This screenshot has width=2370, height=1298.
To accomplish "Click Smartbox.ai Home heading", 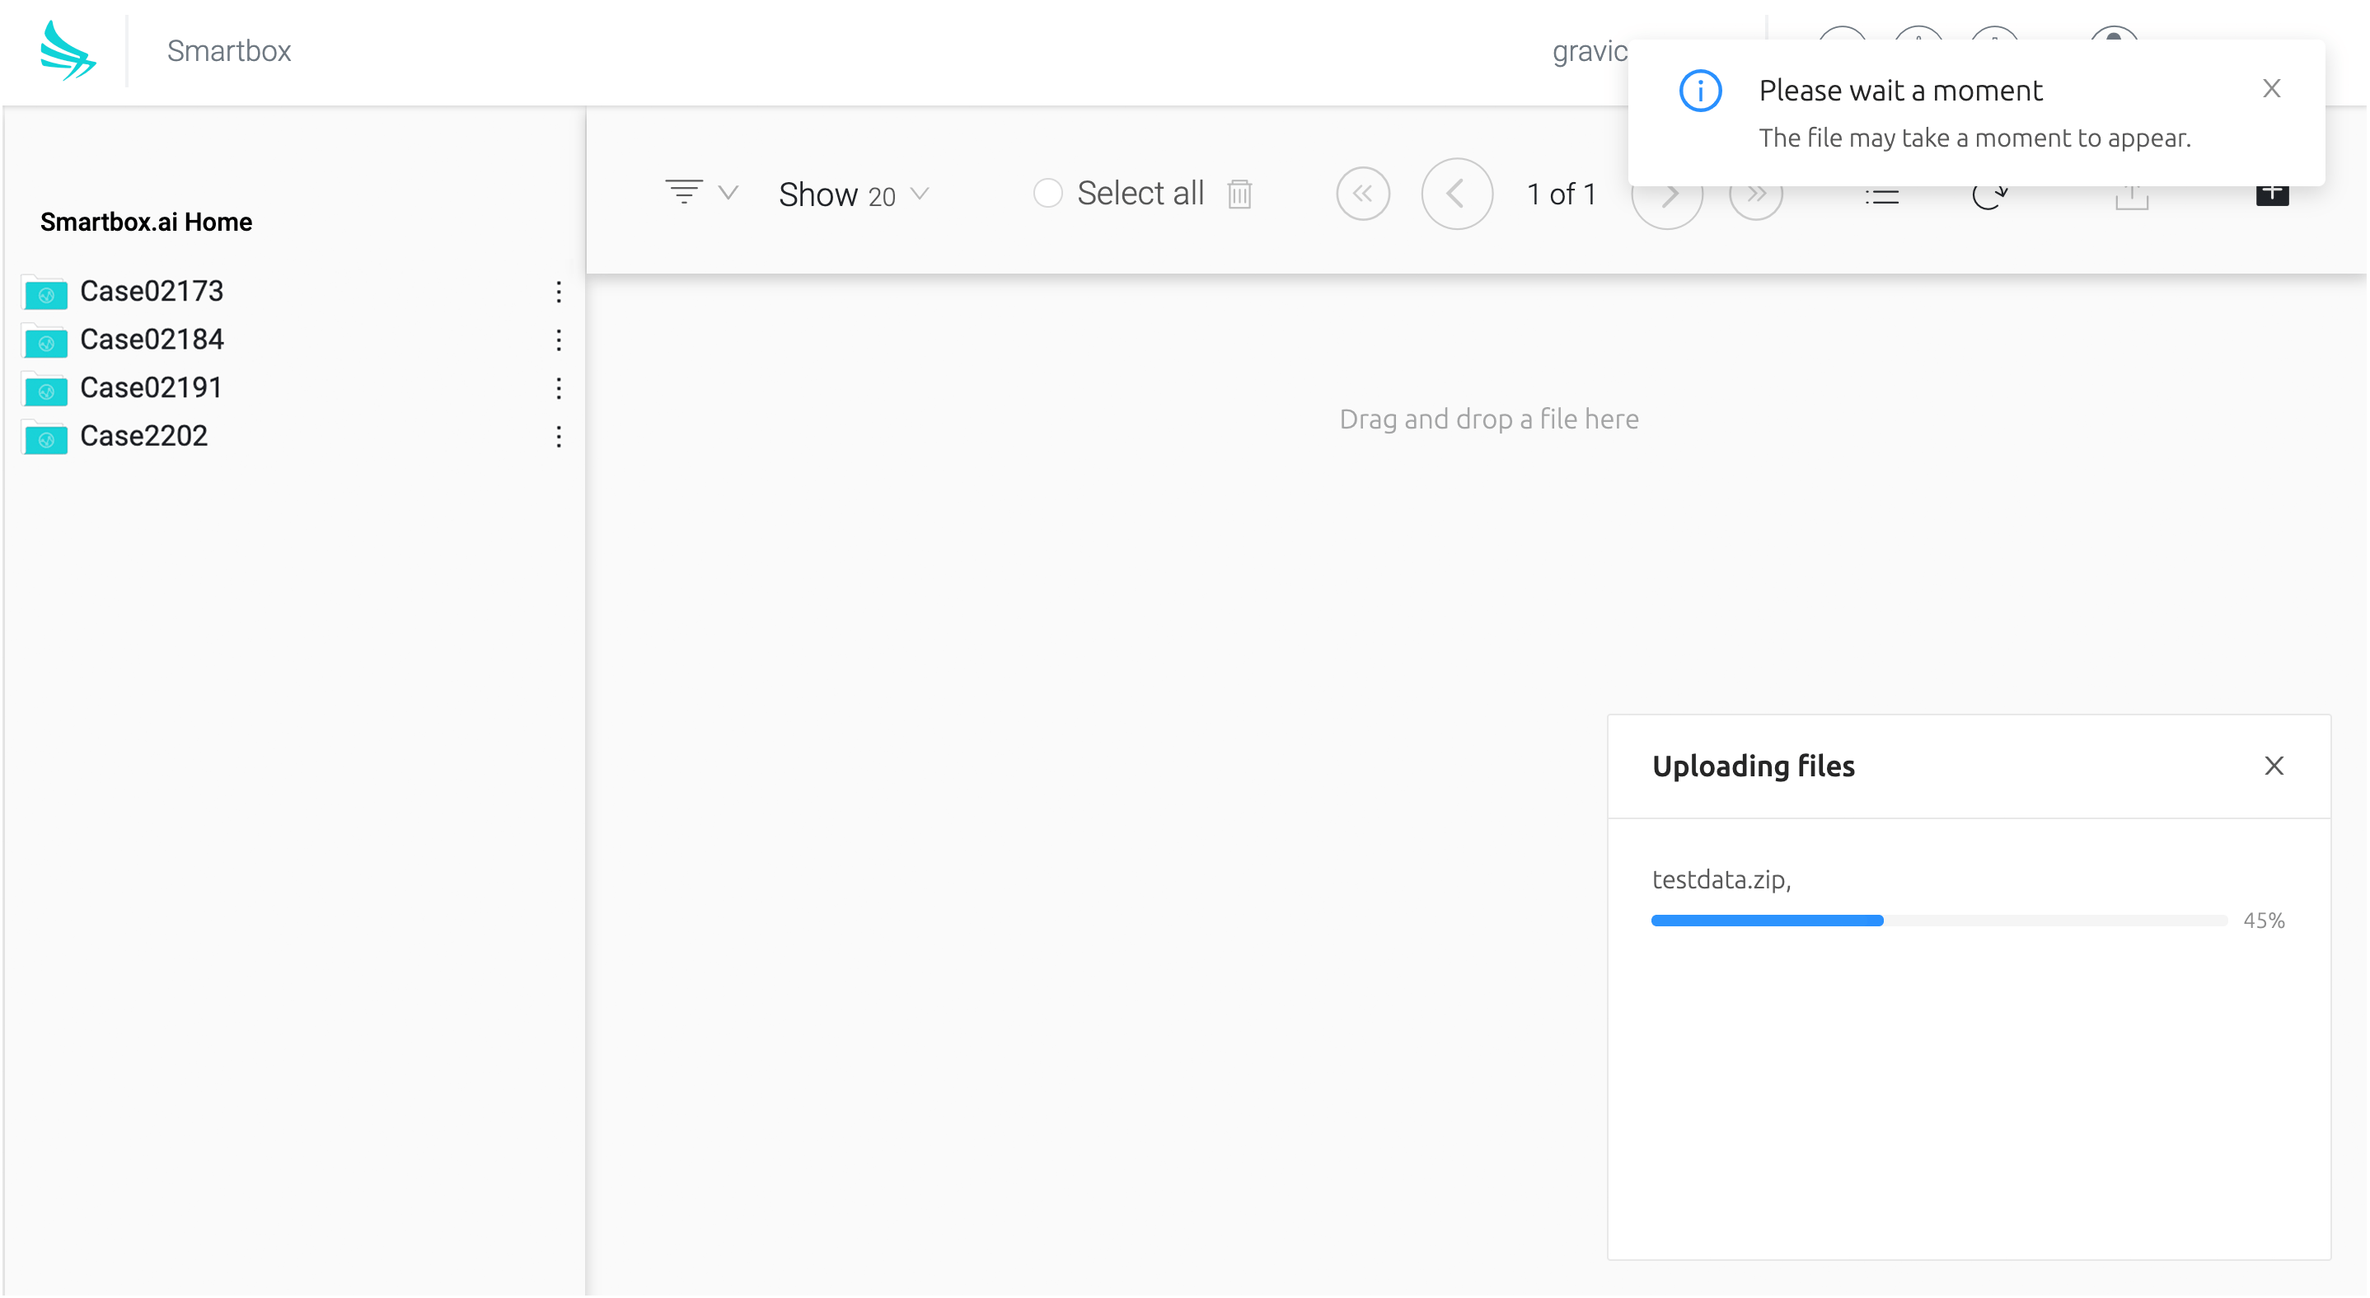I will tap(147, 222).
